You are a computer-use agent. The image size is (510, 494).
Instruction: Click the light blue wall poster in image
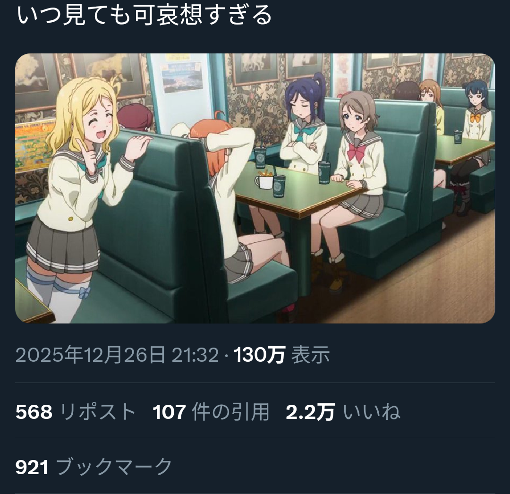coord(181,77)
